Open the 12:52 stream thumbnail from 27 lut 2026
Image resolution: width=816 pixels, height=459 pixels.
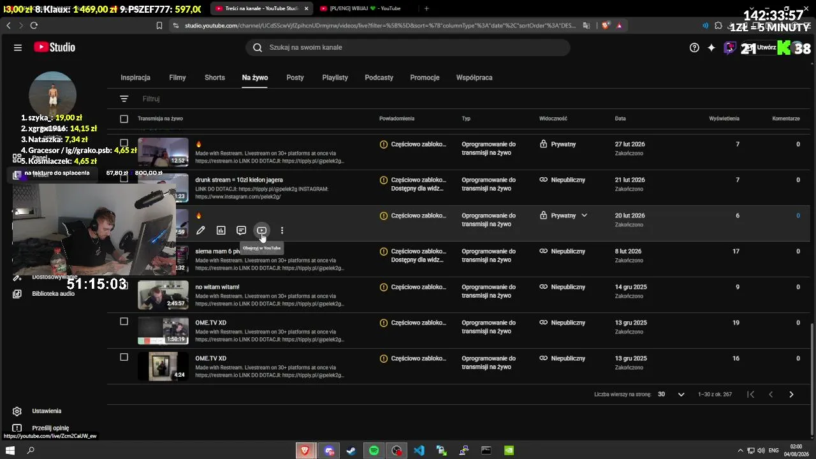[163, 152]
